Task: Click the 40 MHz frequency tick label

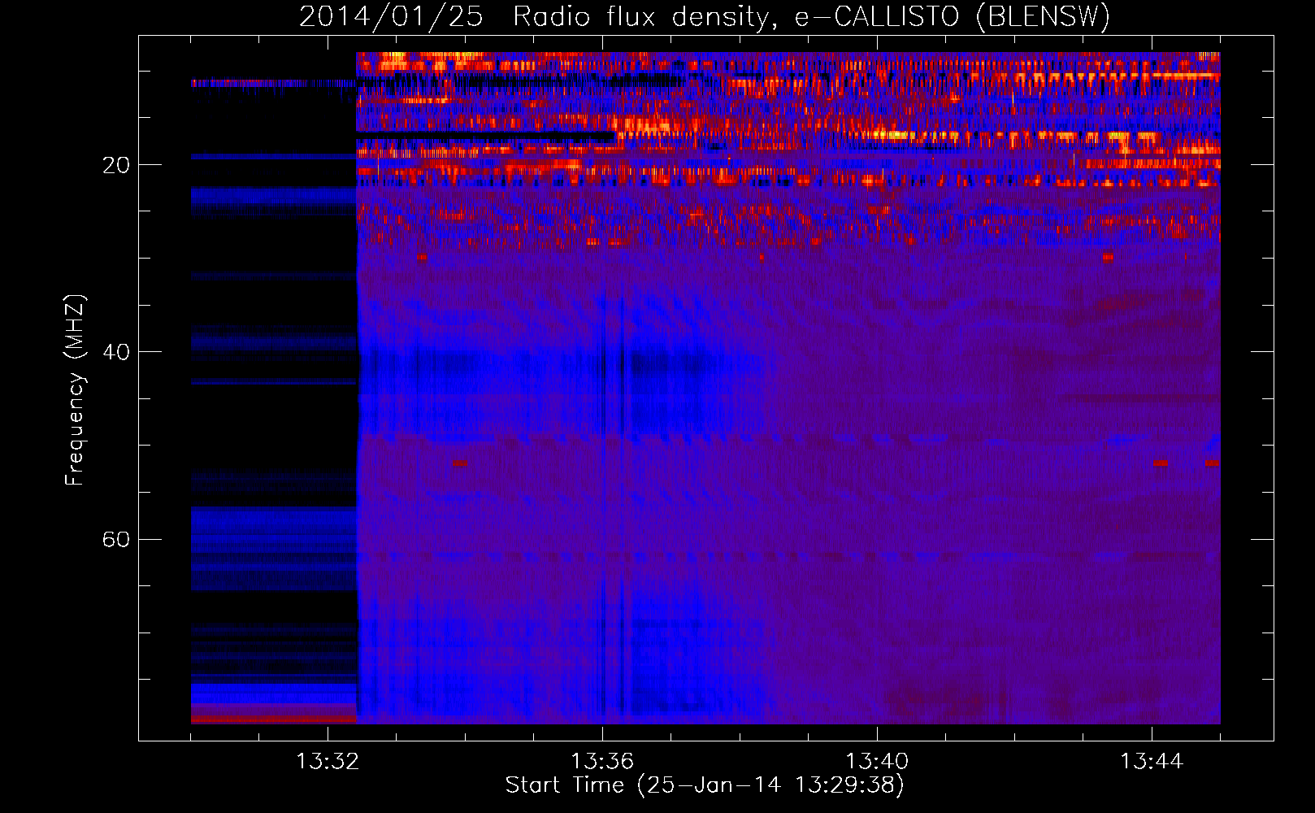Action: pyautogui.click(x=116, y=353)
